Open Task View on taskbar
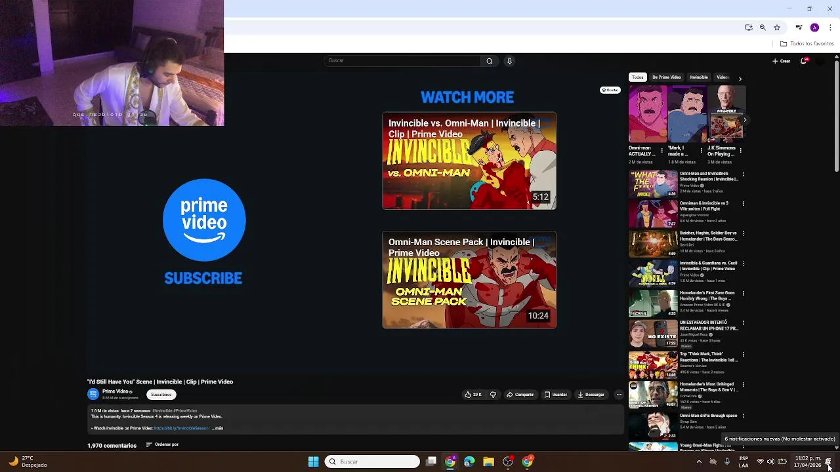The height and width of the screenshot is (472, 840). (431, 462)
